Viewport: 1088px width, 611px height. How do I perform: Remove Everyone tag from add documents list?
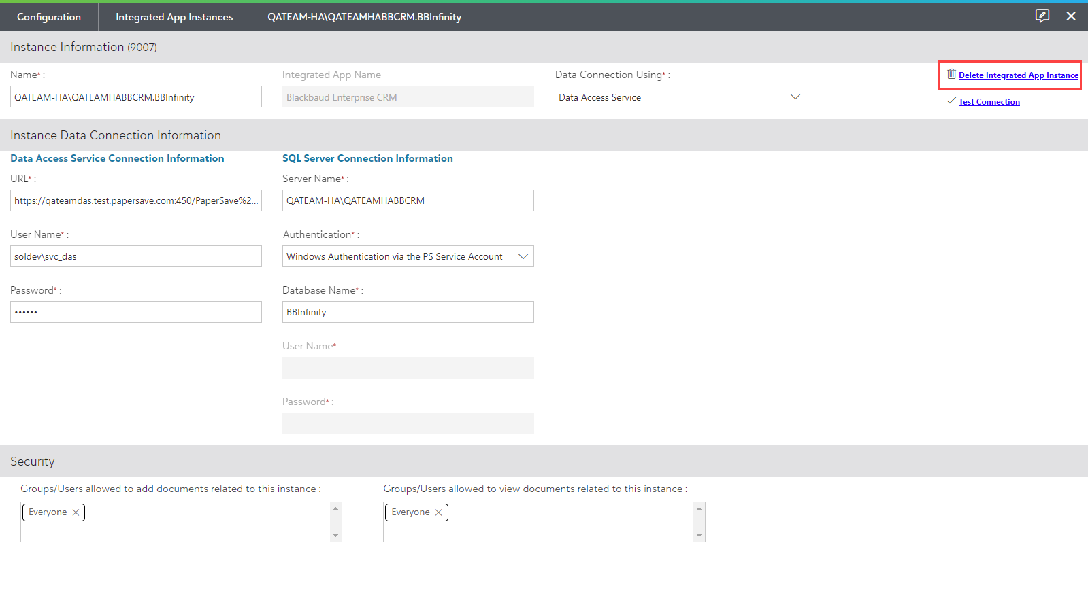click(76, 512)
